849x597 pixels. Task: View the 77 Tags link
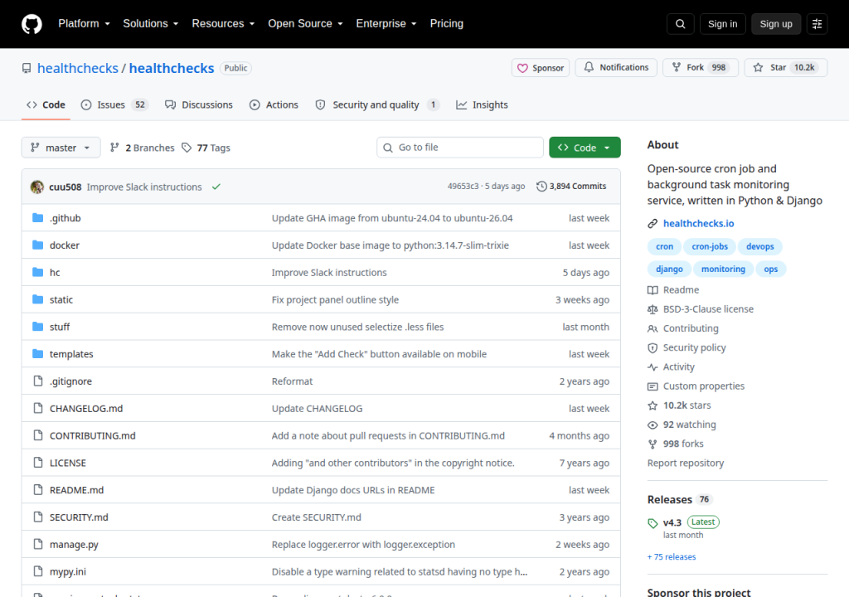coord(206,148)
